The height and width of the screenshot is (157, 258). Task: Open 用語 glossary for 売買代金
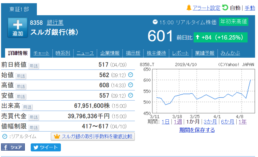pyautogui.click(x=34, y=117)
